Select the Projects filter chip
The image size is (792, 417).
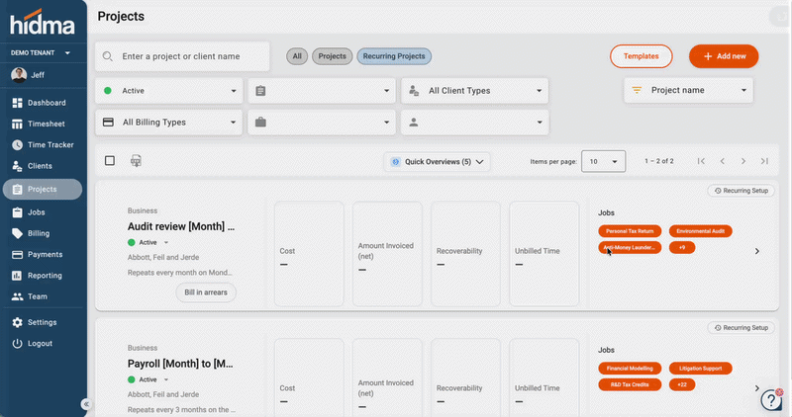point(332,56)
